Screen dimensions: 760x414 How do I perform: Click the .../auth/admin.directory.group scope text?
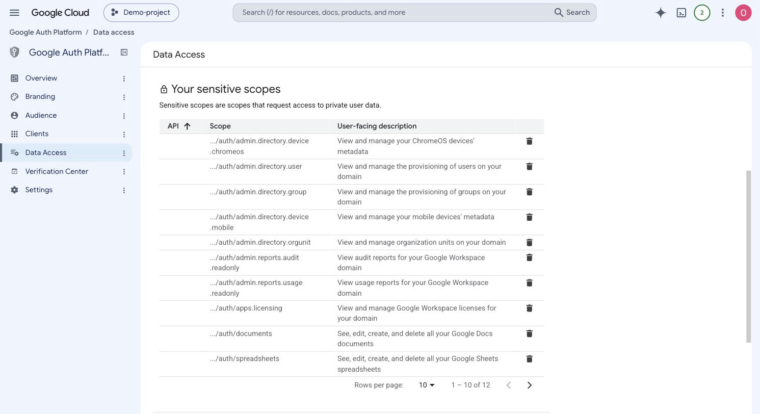(258, 192)
